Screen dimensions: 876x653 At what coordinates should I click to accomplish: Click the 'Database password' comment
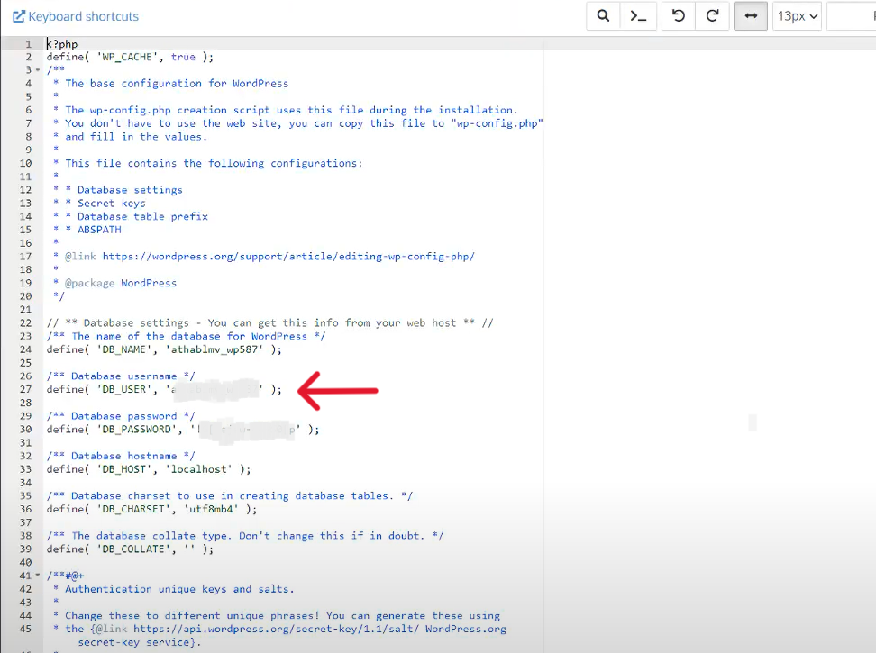pos(121,416)
